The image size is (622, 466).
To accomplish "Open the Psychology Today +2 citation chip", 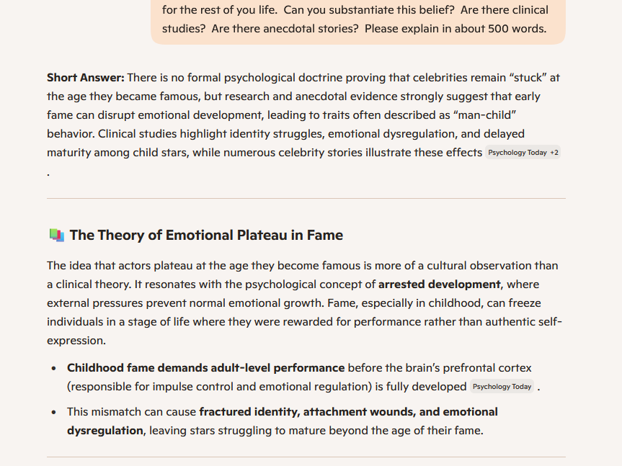I will click(x=523, y=153).
